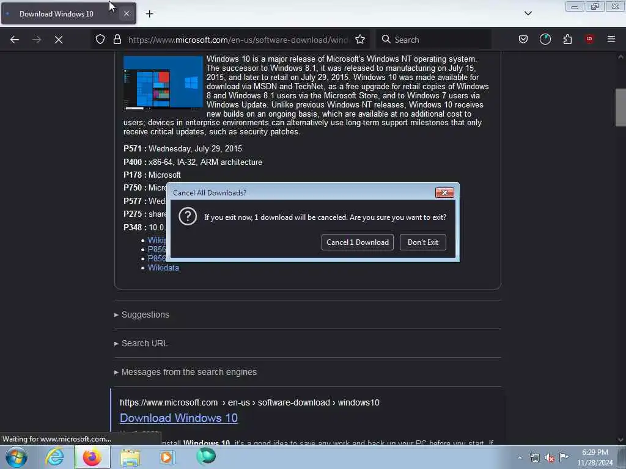Click the Firefox taskbar icon
626x469 pixels.
pyautogui.click(x=92, y=457)
